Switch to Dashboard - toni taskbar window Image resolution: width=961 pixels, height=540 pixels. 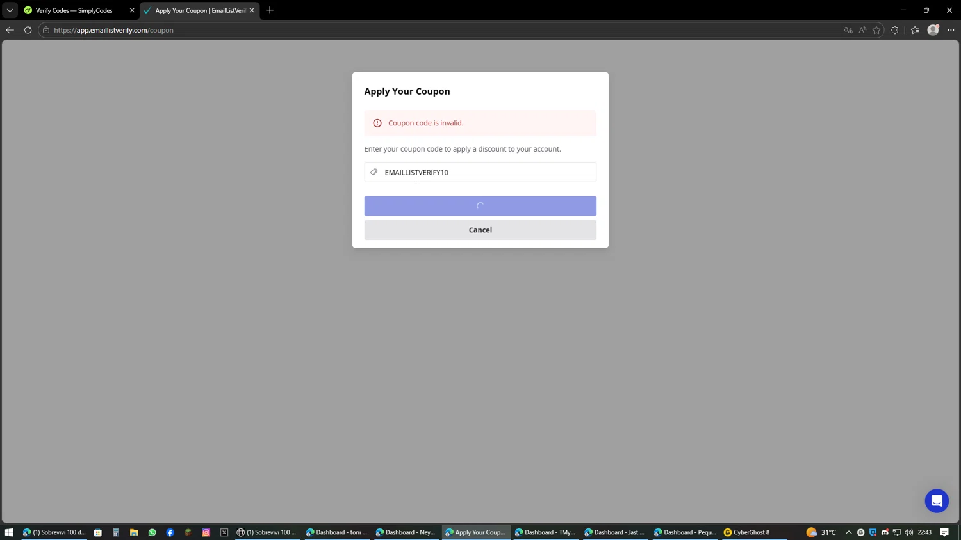[337, 532]
